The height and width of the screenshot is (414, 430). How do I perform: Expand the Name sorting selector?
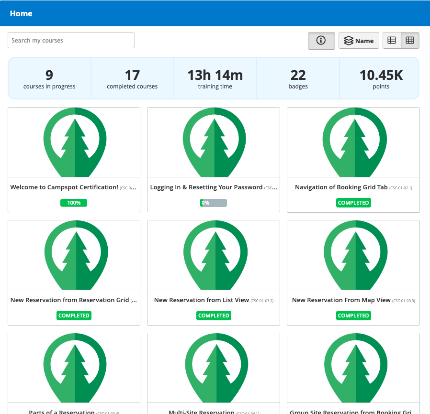[x=359, y=41]
